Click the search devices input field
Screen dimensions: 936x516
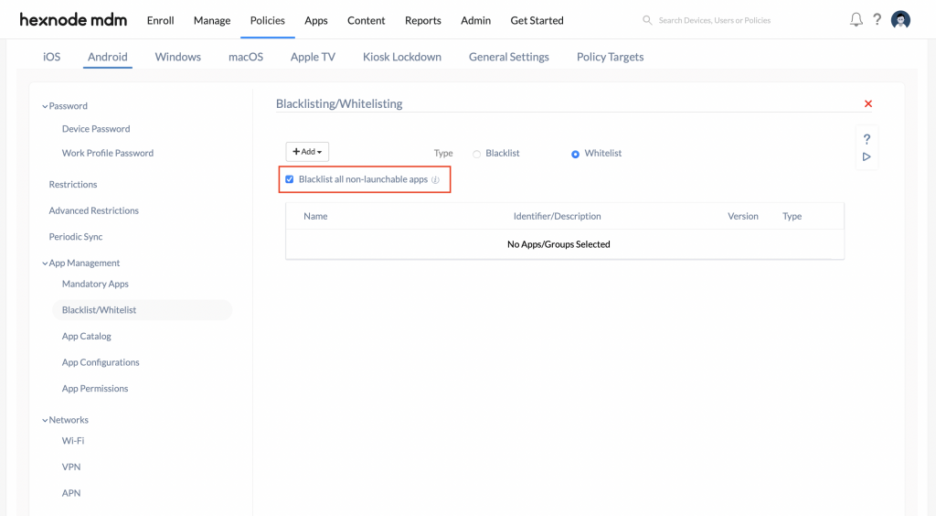click(722, 20)
